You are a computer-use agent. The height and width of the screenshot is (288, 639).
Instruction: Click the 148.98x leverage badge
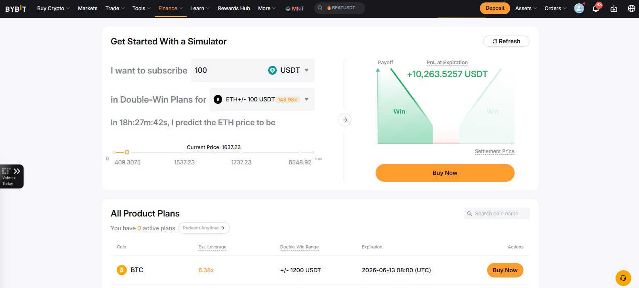(x=288, y=99)
